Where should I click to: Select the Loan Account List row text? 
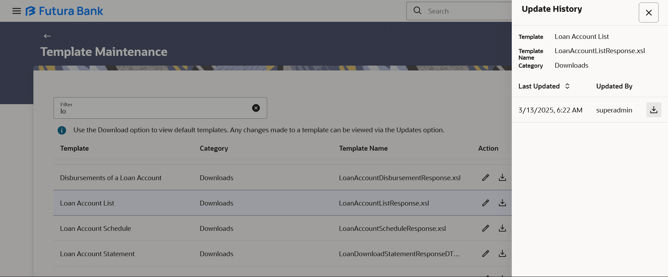point(87,203)
